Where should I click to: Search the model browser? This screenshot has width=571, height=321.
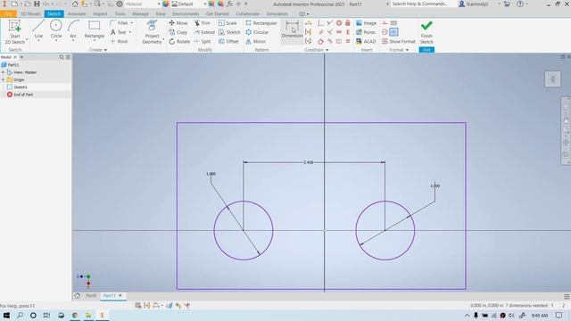click(62, 57)
